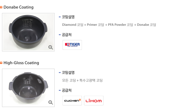The height and width of the screenshot is (109, 196).
Task: Click the magnifier icon on High-Gloss pot image
Action: (x=51, y=102)
